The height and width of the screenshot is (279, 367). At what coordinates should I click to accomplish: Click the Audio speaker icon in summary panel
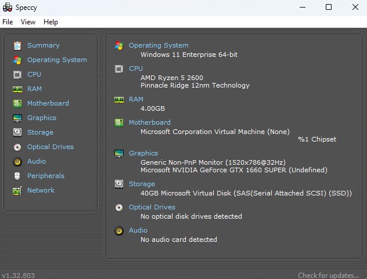119,231
